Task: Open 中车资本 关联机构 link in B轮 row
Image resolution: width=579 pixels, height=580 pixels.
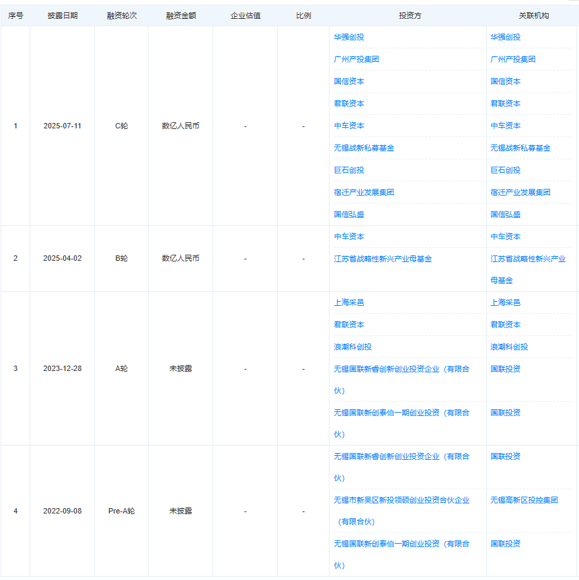Action: tap(505, 237)
